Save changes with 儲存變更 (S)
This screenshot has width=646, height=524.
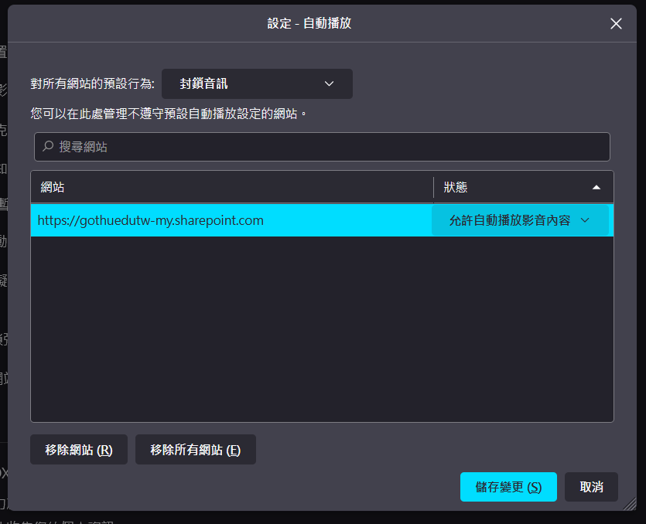click(x=508, y=487)
